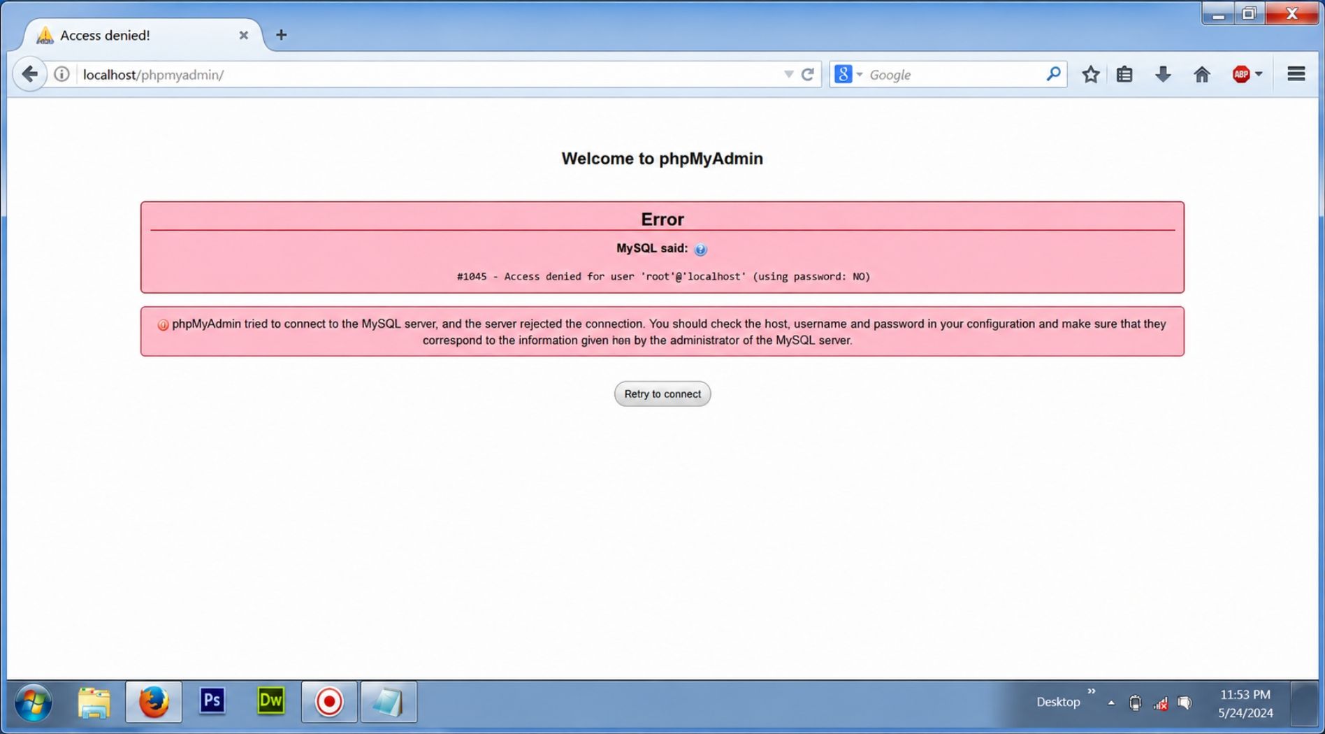The image size is (1325, 734).
Task: Click the Adblock Plus ABP icon
Action: [1241, 74]
